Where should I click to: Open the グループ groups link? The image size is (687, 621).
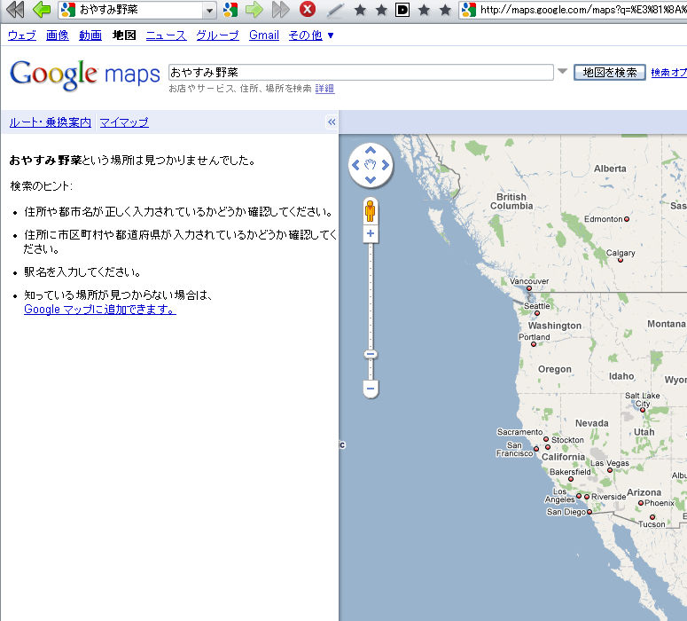click(218, 35)
